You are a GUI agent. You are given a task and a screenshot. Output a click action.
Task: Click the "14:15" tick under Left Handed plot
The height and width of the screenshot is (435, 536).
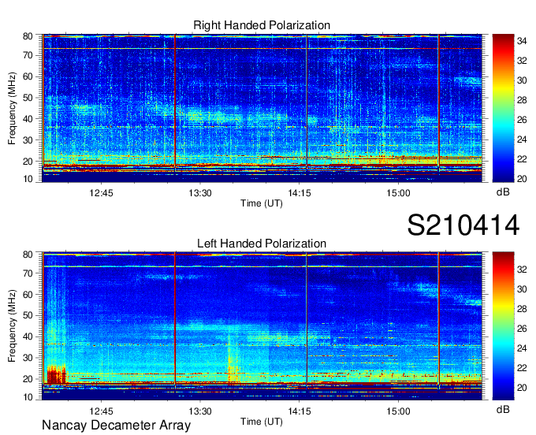click(x=300, y=411)
